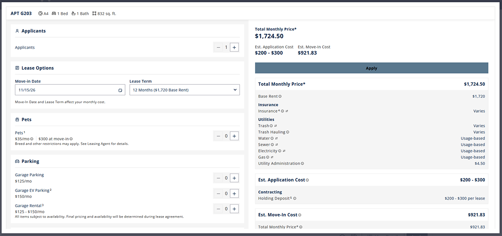Show info for $300 at move-in
The width and height of the screenshot is (502, 236).
(x=71, y=139)
